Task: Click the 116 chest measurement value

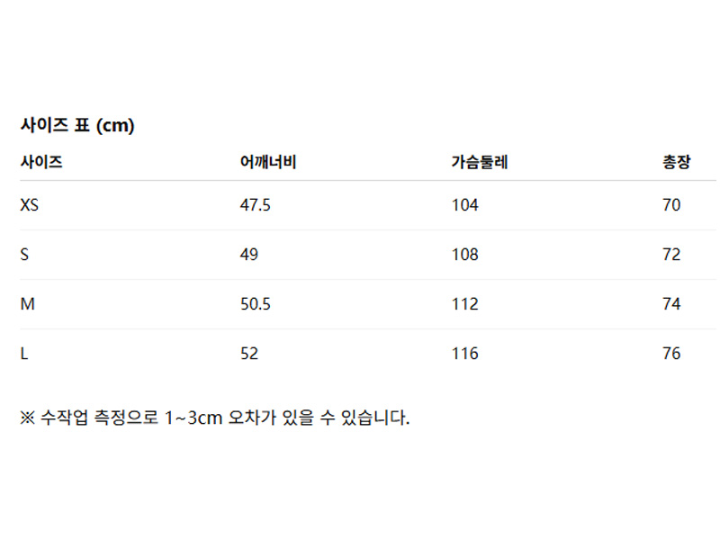Action: (x=464, y=354)
